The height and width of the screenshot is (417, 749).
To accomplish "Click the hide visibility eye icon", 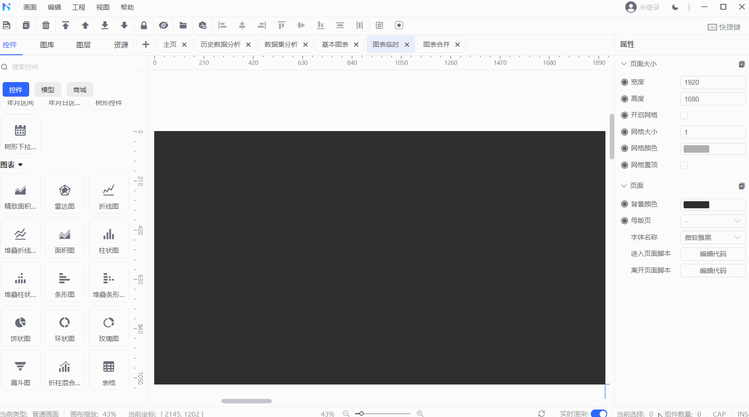I will click(163, 26).
